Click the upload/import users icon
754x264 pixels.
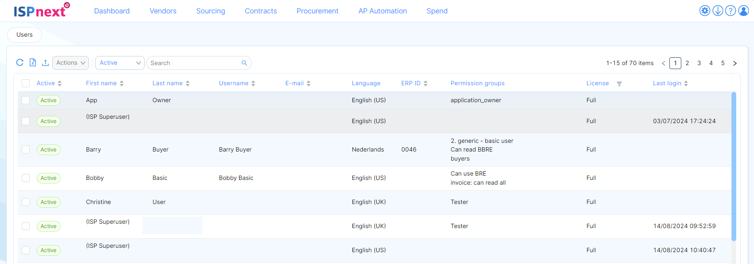[x=45, y=63]
